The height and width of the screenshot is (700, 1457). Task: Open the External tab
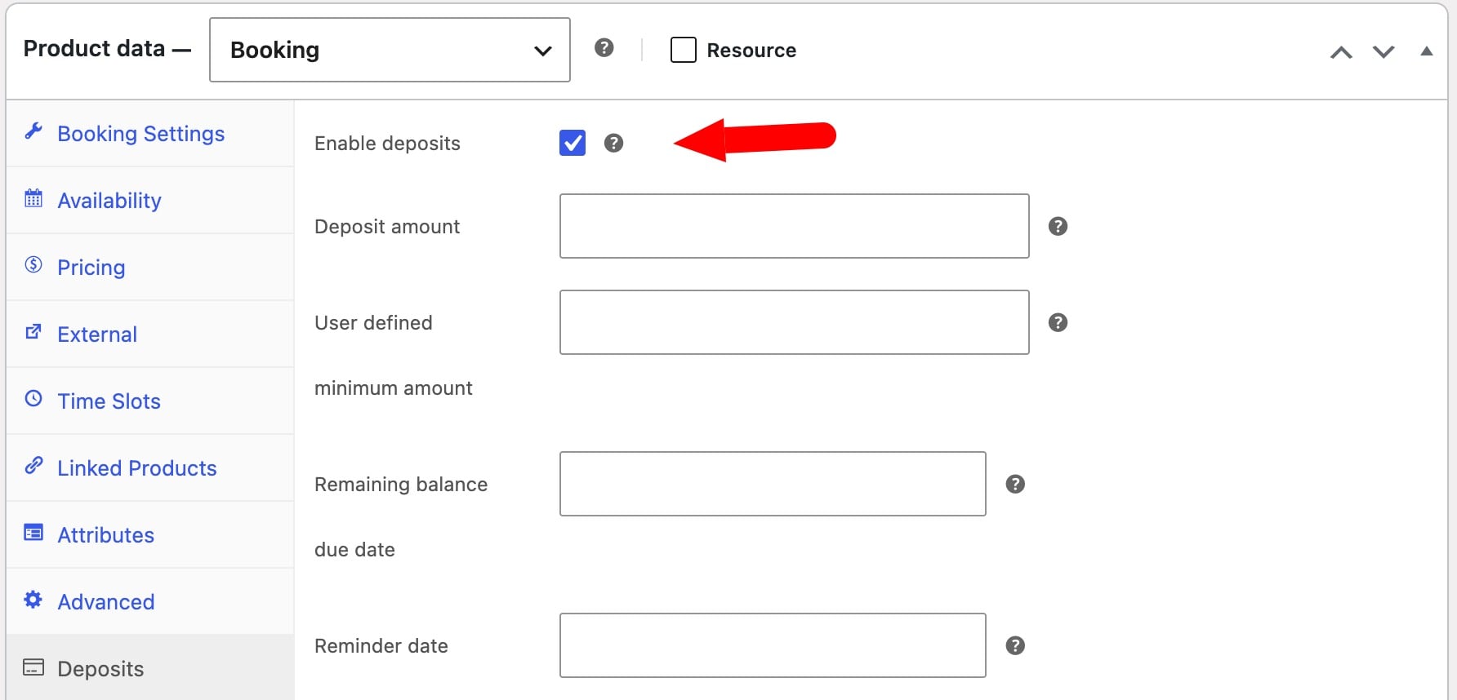click(x=150, y=334)
